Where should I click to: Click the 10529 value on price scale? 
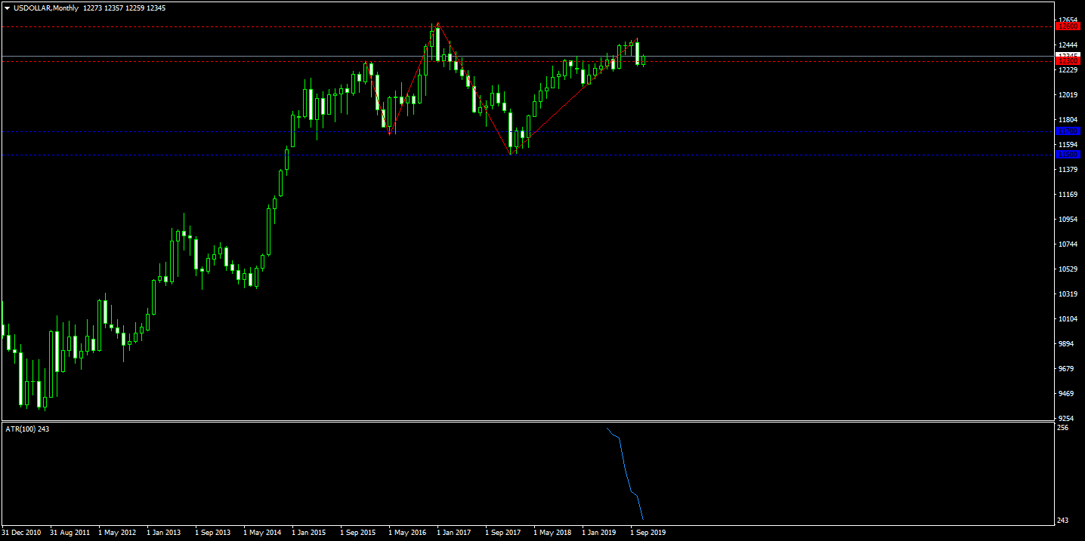(x=1068, y=269)
